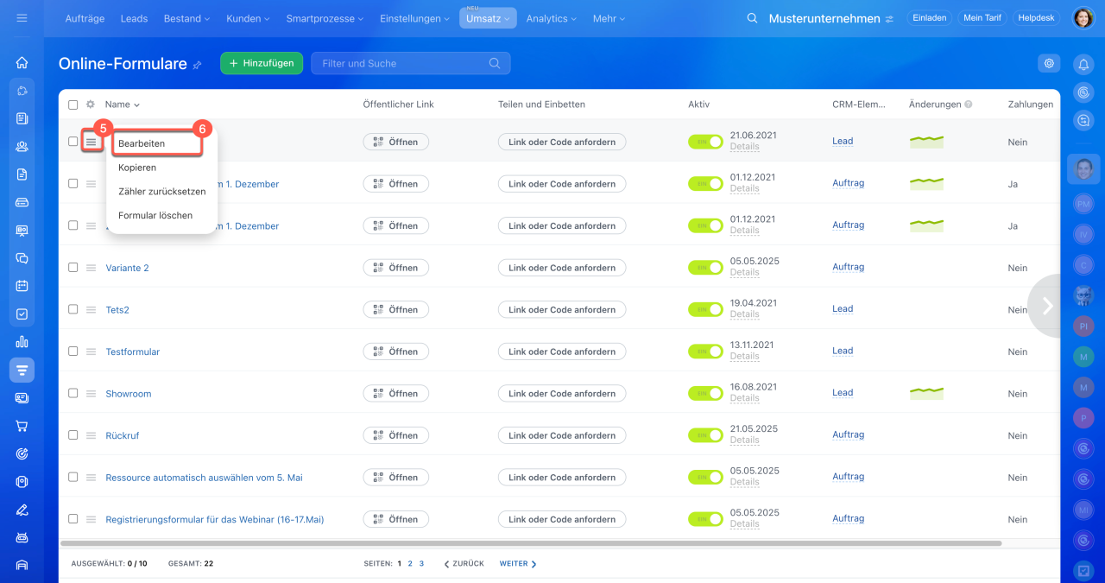Select the CRM funnel icon in left sidebar

[22, 370]
